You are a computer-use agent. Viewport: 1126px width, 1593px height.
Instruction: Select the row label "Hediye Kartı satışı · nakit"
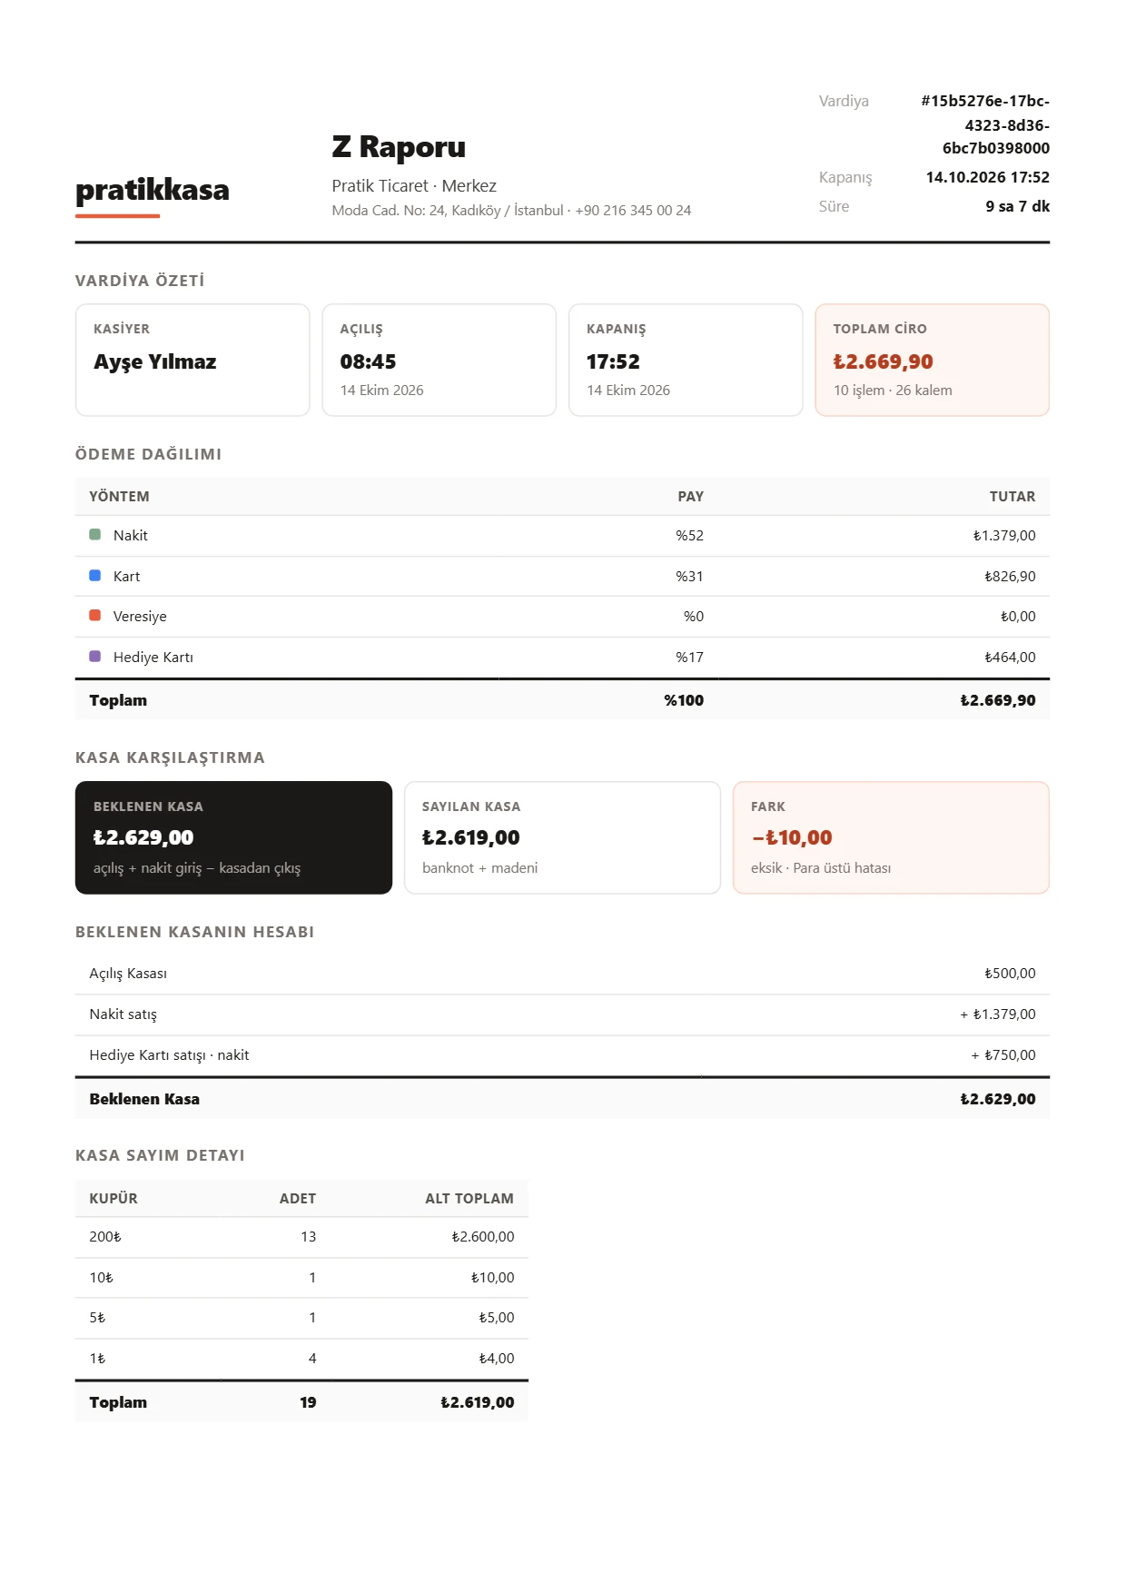(169, 1055)
